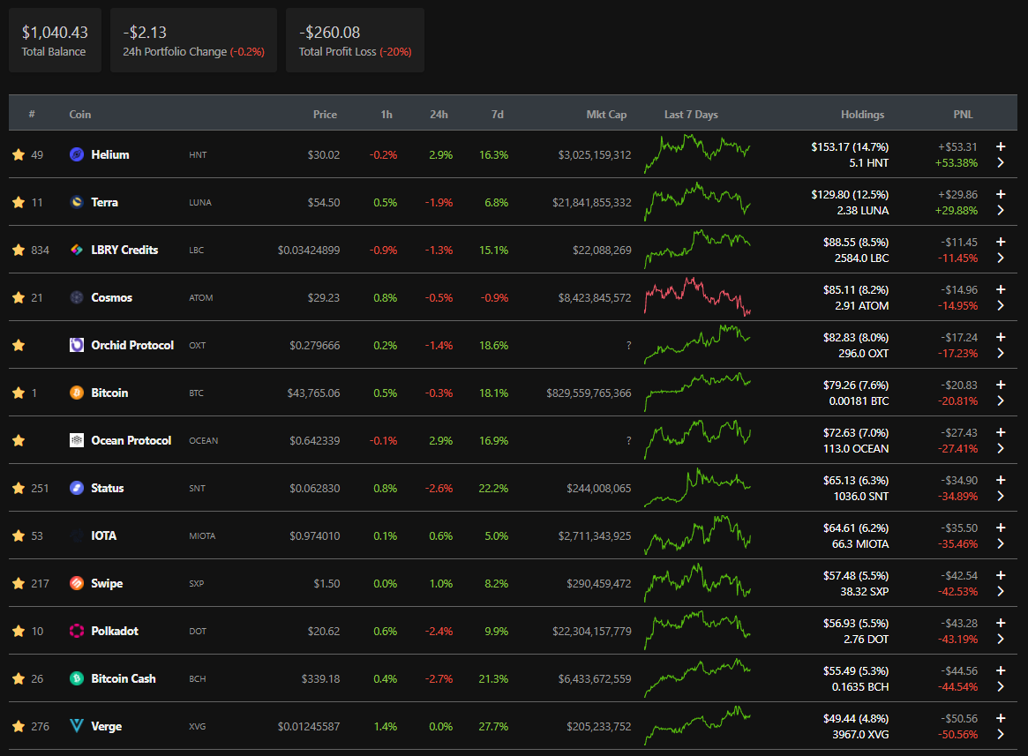The height and width of the screenshot is (756, 1028).
Task: Expand LBRY Credits holdings with the chevron
Action: [x=1001, y=258]
